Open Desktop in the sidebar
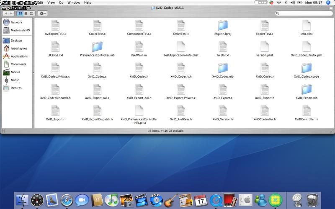This screenshot has height=209, width=335. [x=17, y=41]
